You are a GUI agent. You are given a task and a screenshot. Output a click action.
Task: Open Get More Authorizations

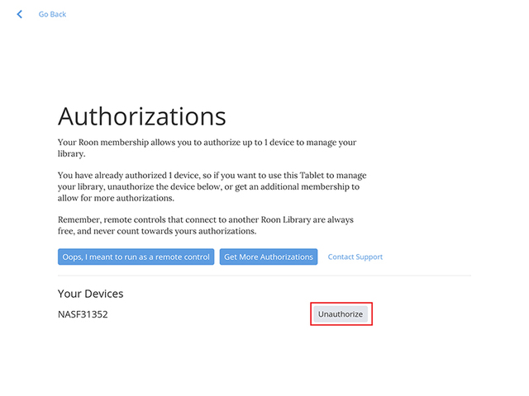coord(269,257)
